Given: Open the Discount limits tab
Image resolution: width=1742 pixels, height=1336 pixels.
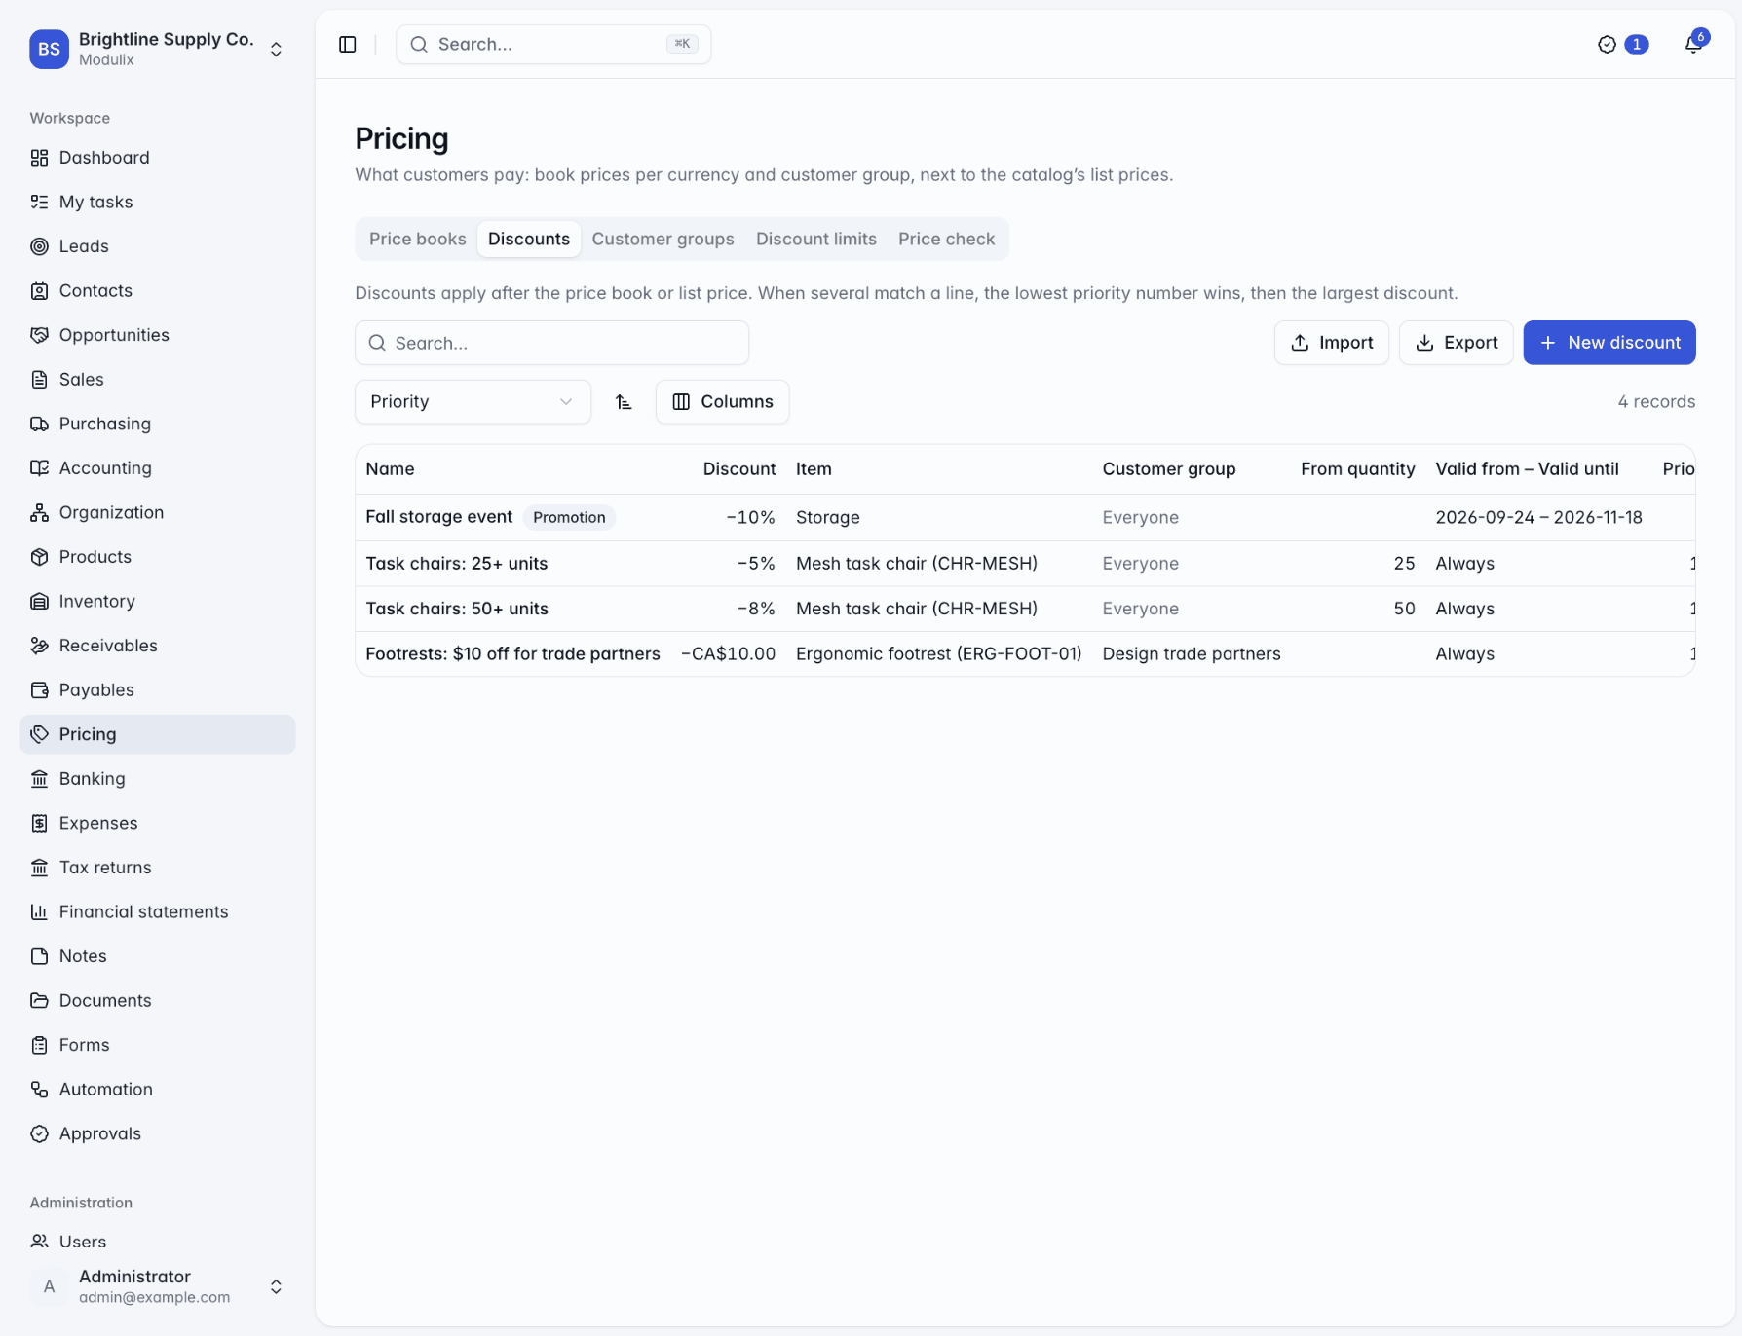Looking at the screenshot, I should [x=816, y=239].
